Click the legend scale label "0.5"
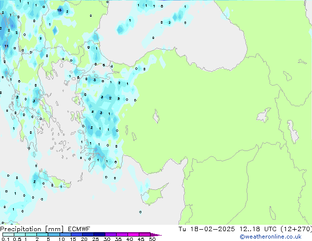The width and height of the screenshot is (312, 241). 17,239
